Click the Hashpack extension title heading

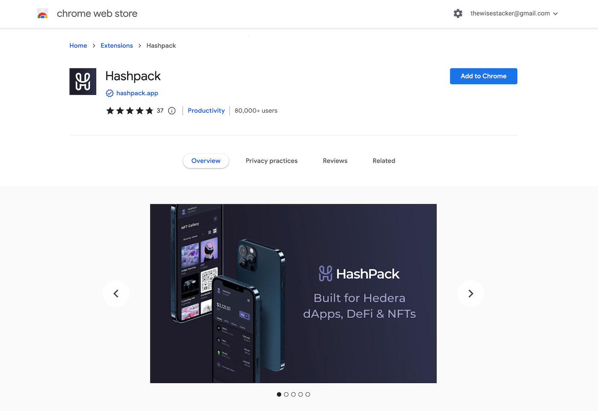133,76
